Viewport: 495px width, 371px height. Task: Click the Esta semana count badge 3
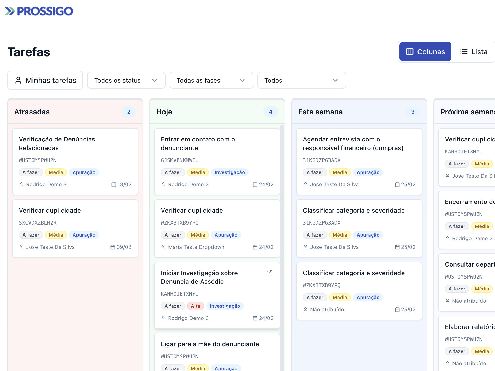coord(413,112)
